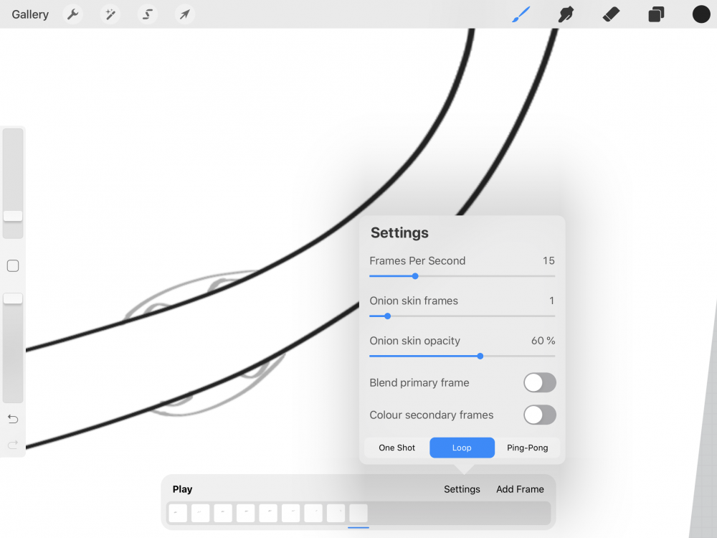
Task: Open the black color picker circle
Action: click(x=701, y=14)
